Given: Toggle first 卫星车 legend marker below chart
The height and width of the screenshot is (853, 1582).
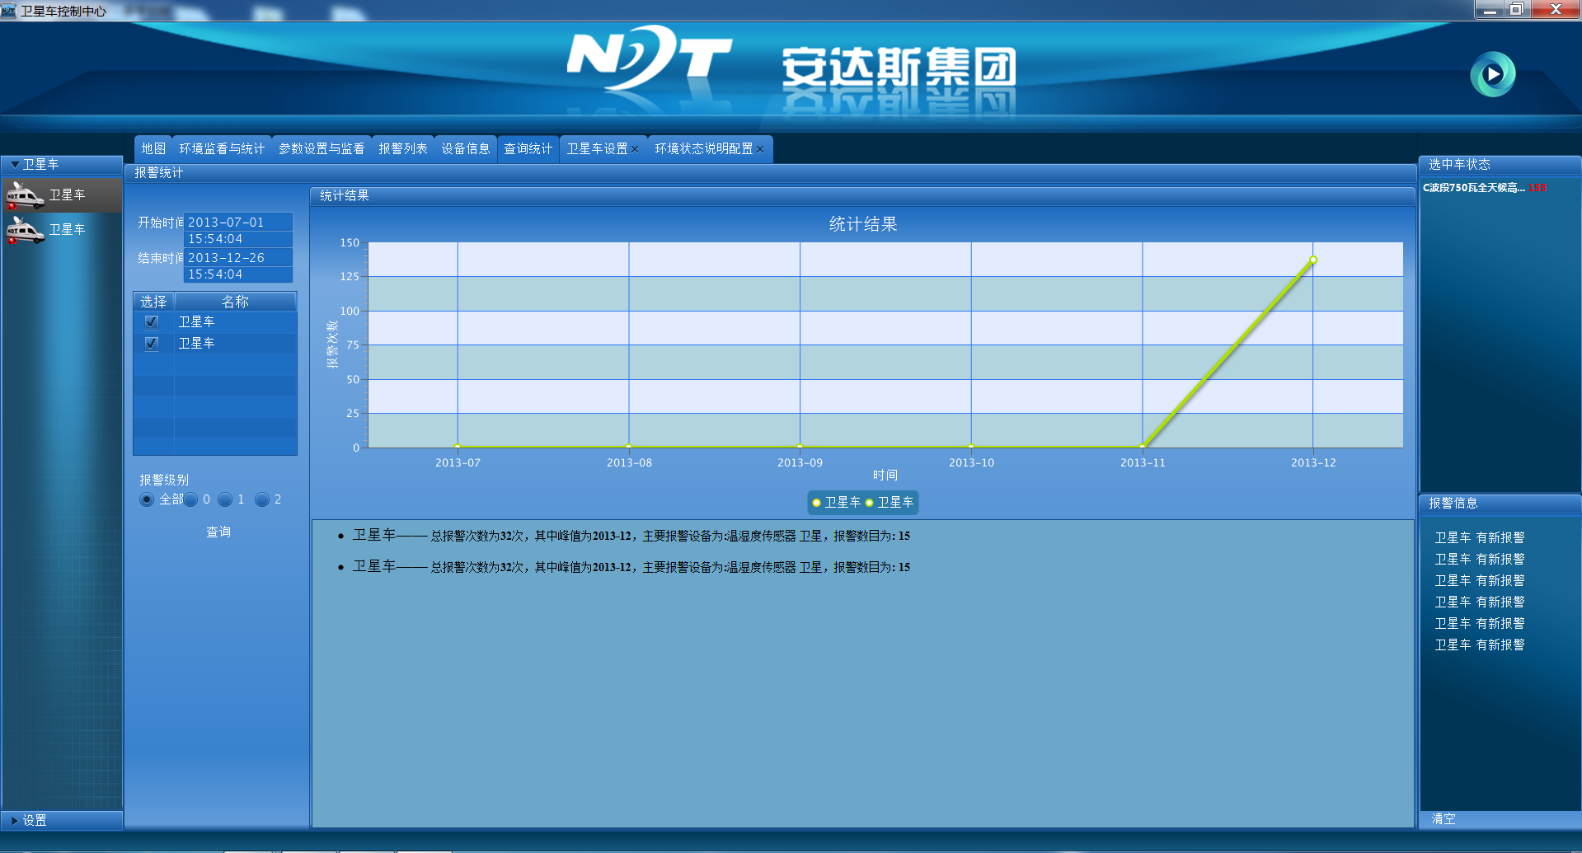Looking at the screenshot, I should point(816,503).
